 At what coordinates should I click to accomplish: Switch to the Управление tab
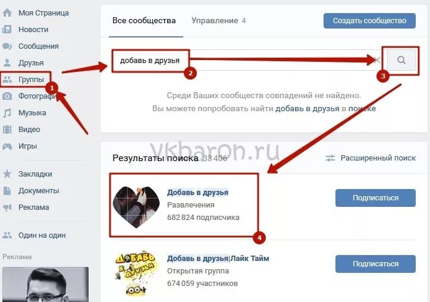pos(218,21)
